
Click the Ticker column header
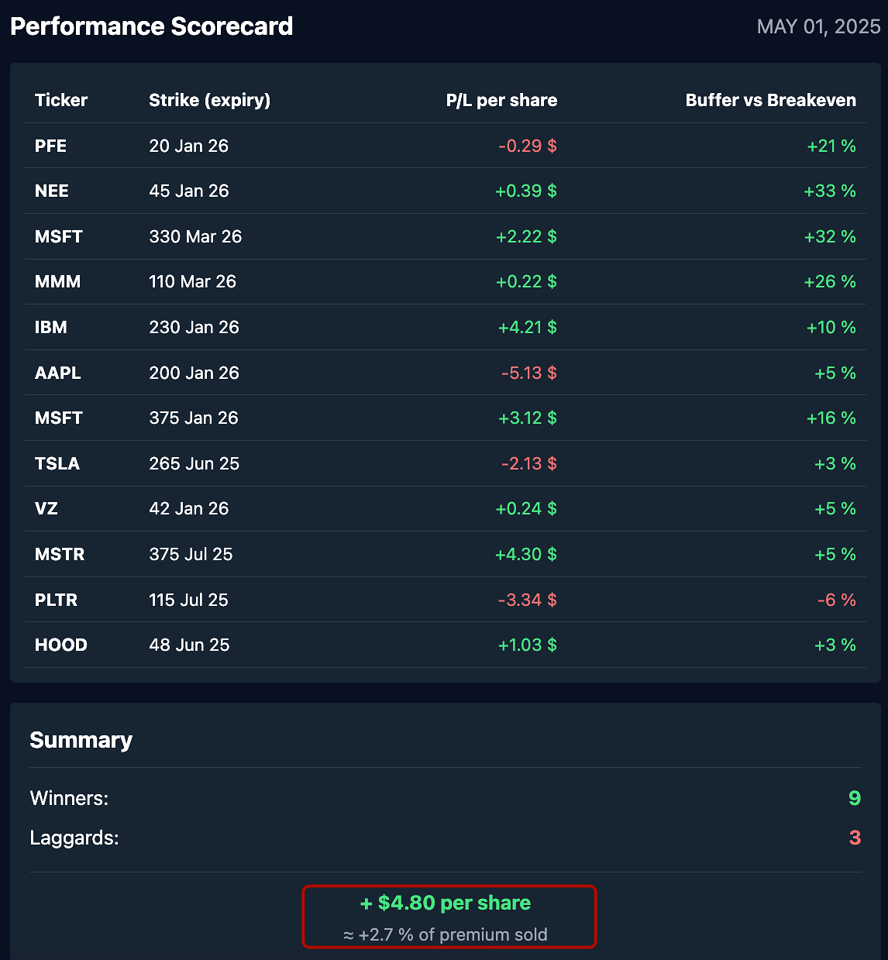point(61,100)
